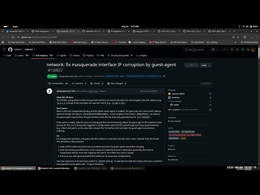Expand the Code dropdown button
This screenshot has height=195, width=260.
[206, 65]
